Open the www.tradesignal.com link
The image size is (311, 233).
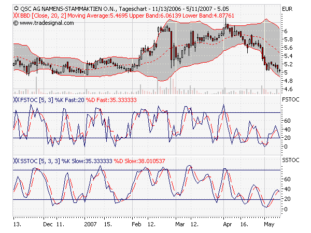point(41,23)
